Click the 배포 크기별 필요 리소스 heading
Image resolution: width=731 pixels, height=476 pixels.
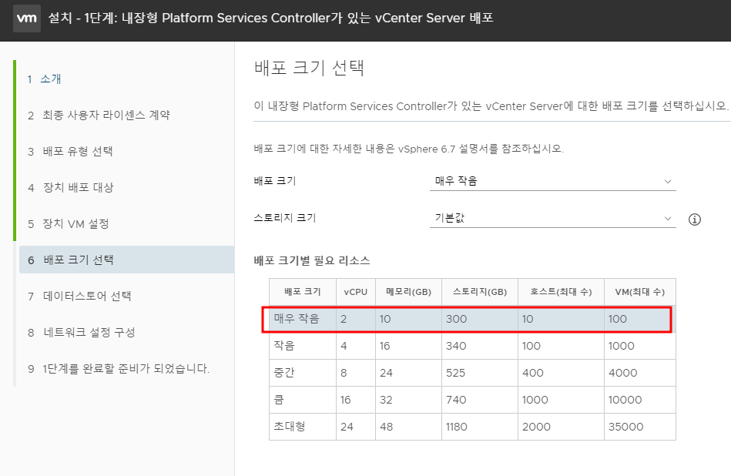[312, 260]
